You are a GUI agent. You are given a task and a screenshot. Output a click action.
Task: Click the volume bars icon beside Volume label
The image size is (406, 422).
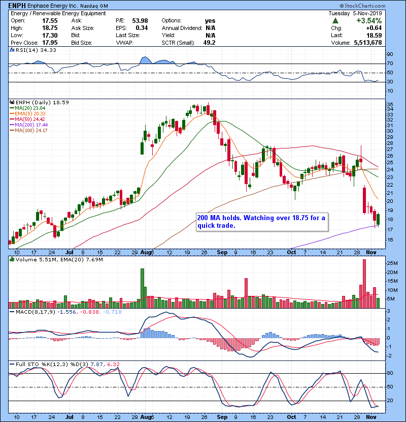[12, 259]
